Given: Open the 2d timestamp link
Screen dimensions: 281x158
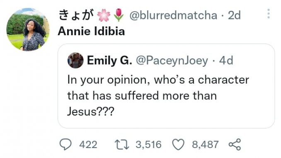Looking at the screenshot, I should [x=234, y=15].
